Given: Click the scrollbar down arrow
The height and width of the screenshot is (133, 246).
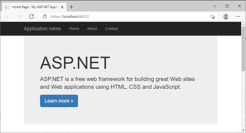Looking at the screenshot, I should click(x=244, y=130).
